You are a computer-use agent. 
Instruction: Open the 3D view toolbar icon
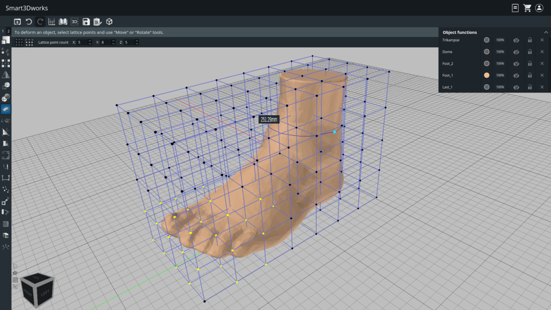75,22
